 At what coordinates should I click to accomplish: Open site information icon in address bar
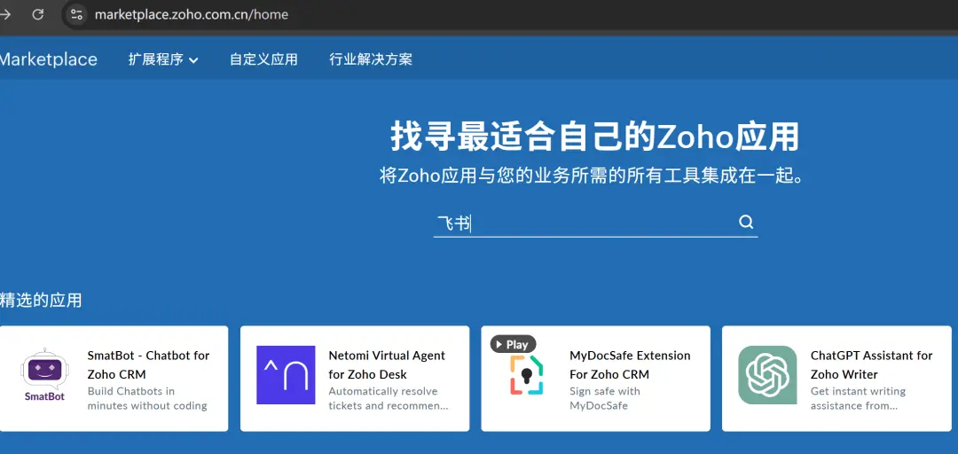[76, 14]
